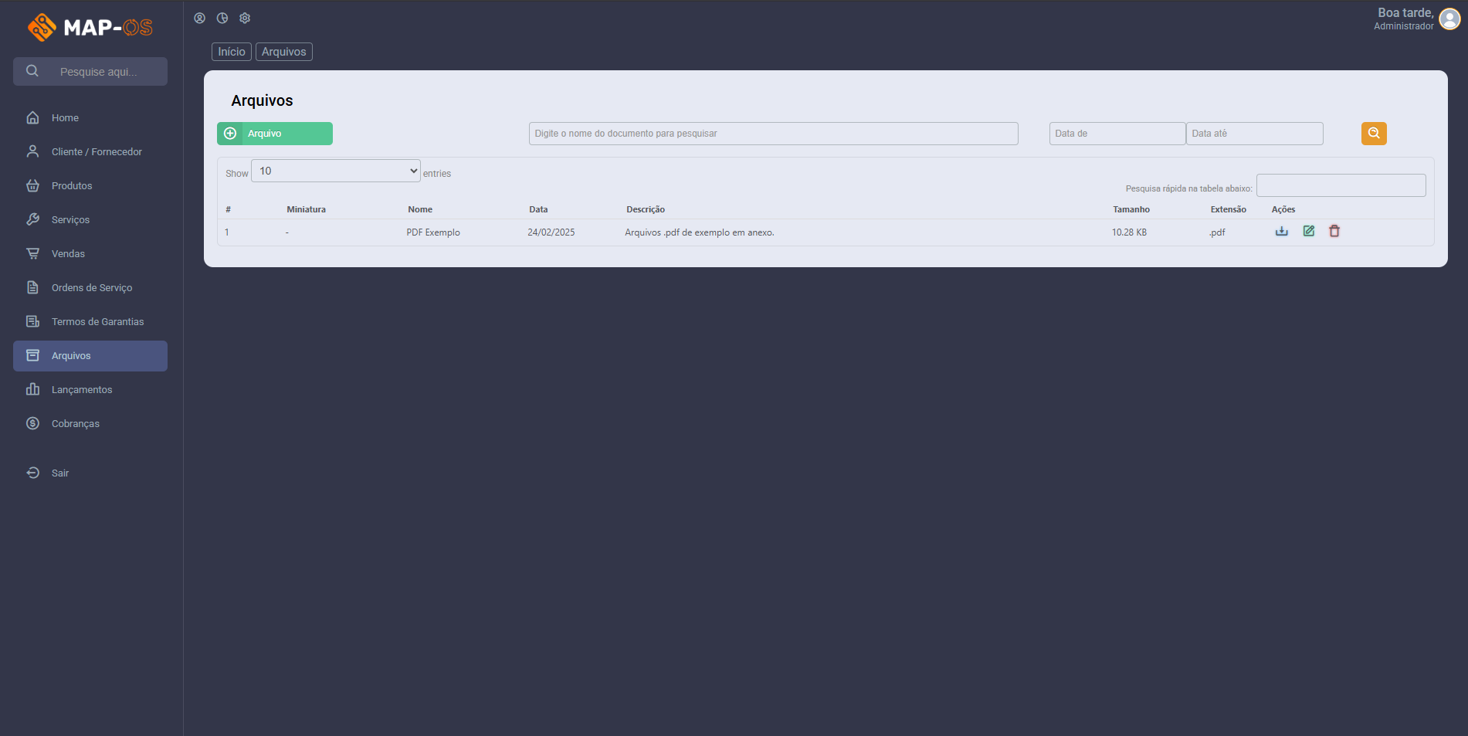Click the Sair logout arrow icon
This screenshot has width=1468, height=736.
pos(32,473)
